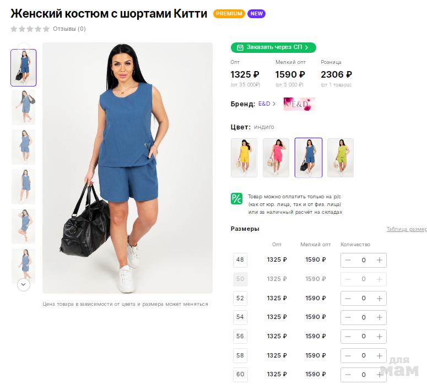Choose the lime green color variant

point(340,158)
